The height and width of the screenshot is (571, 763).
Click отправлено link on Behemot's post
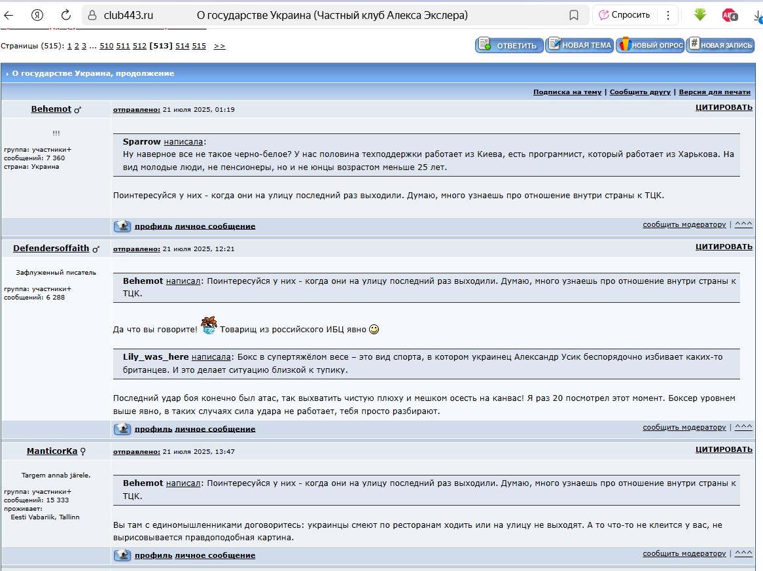click(x=137, y=110)
